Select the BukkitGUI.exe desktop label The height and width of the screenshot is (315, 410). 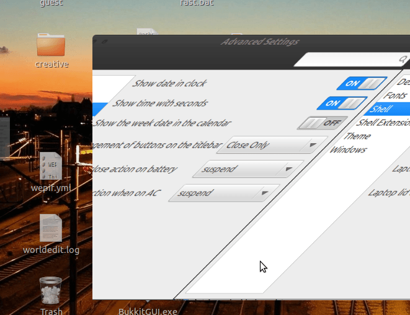148,311
